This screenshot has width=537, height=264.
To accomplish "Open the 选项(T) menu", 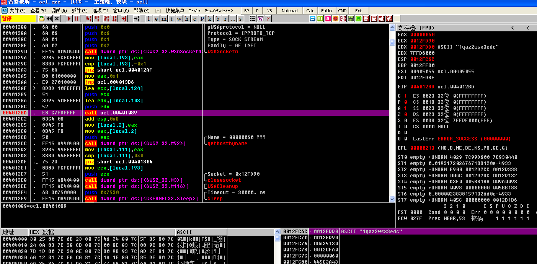I will point(100,11).
